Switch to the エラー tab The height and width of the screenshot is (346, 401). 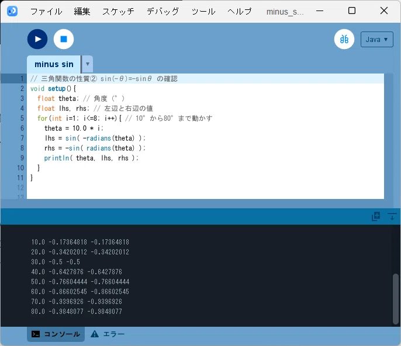(108, 334)
